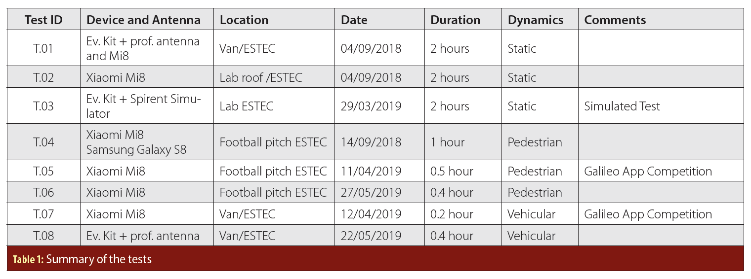751x279 pixels.
Task: Click the Comments column header
Action: point(615,20)
